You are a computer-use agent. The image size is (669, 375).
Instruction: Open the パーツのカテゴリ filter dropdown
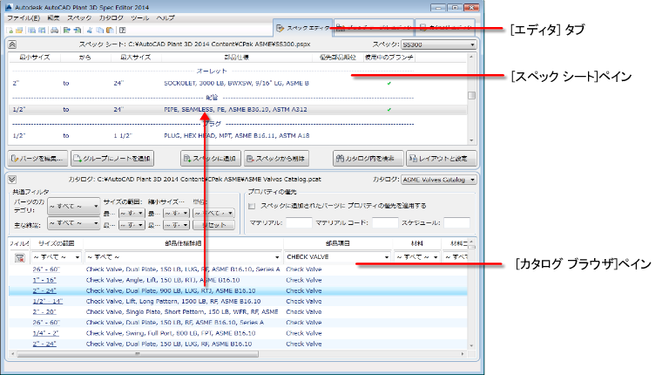[x=73, y=207]
